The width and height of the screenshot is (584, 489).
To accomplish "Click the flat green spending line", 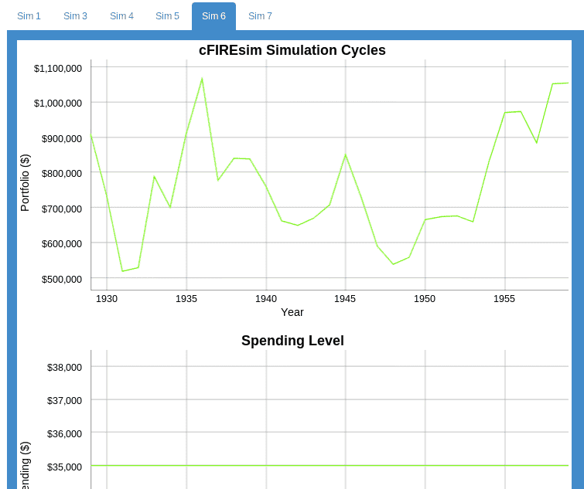I will [x=330, y=466].
